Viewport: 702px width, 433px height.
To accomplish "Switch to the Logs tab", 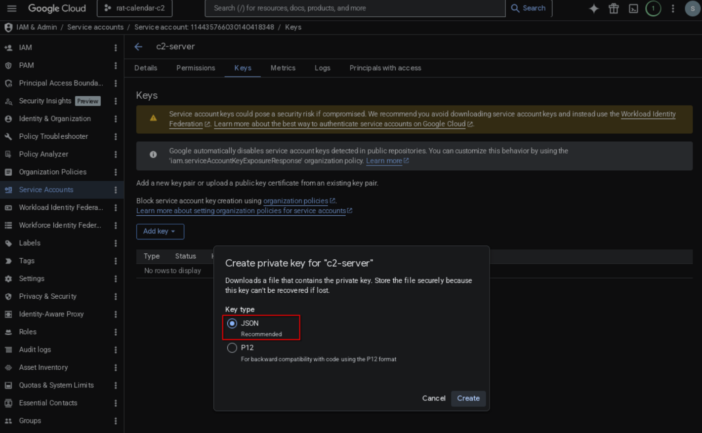I will coord(323,68).
